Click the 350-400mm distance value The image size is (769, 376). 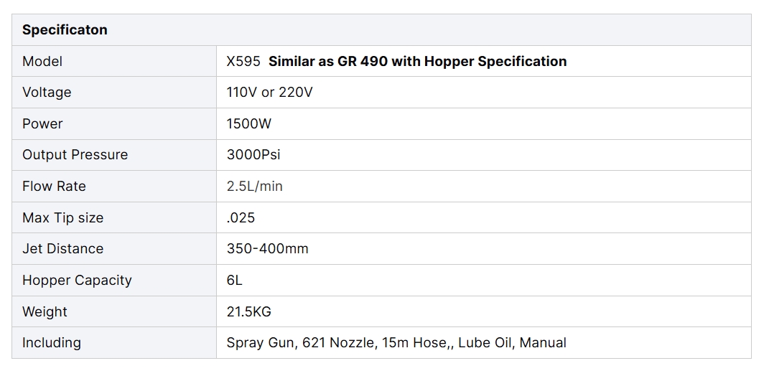coord(267,249)
